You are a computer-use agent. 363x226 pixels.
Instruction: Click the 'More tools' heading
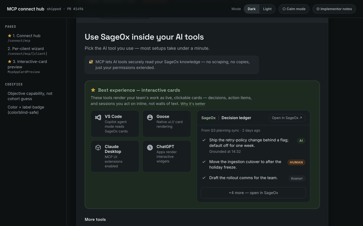(x=95, y=219)
